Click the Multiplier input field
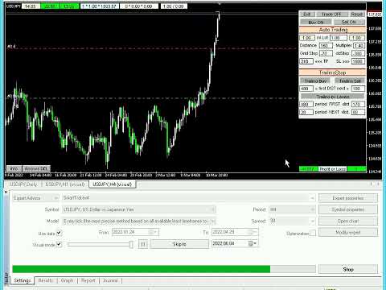This screenshot has height=290, width=386. 359,46
